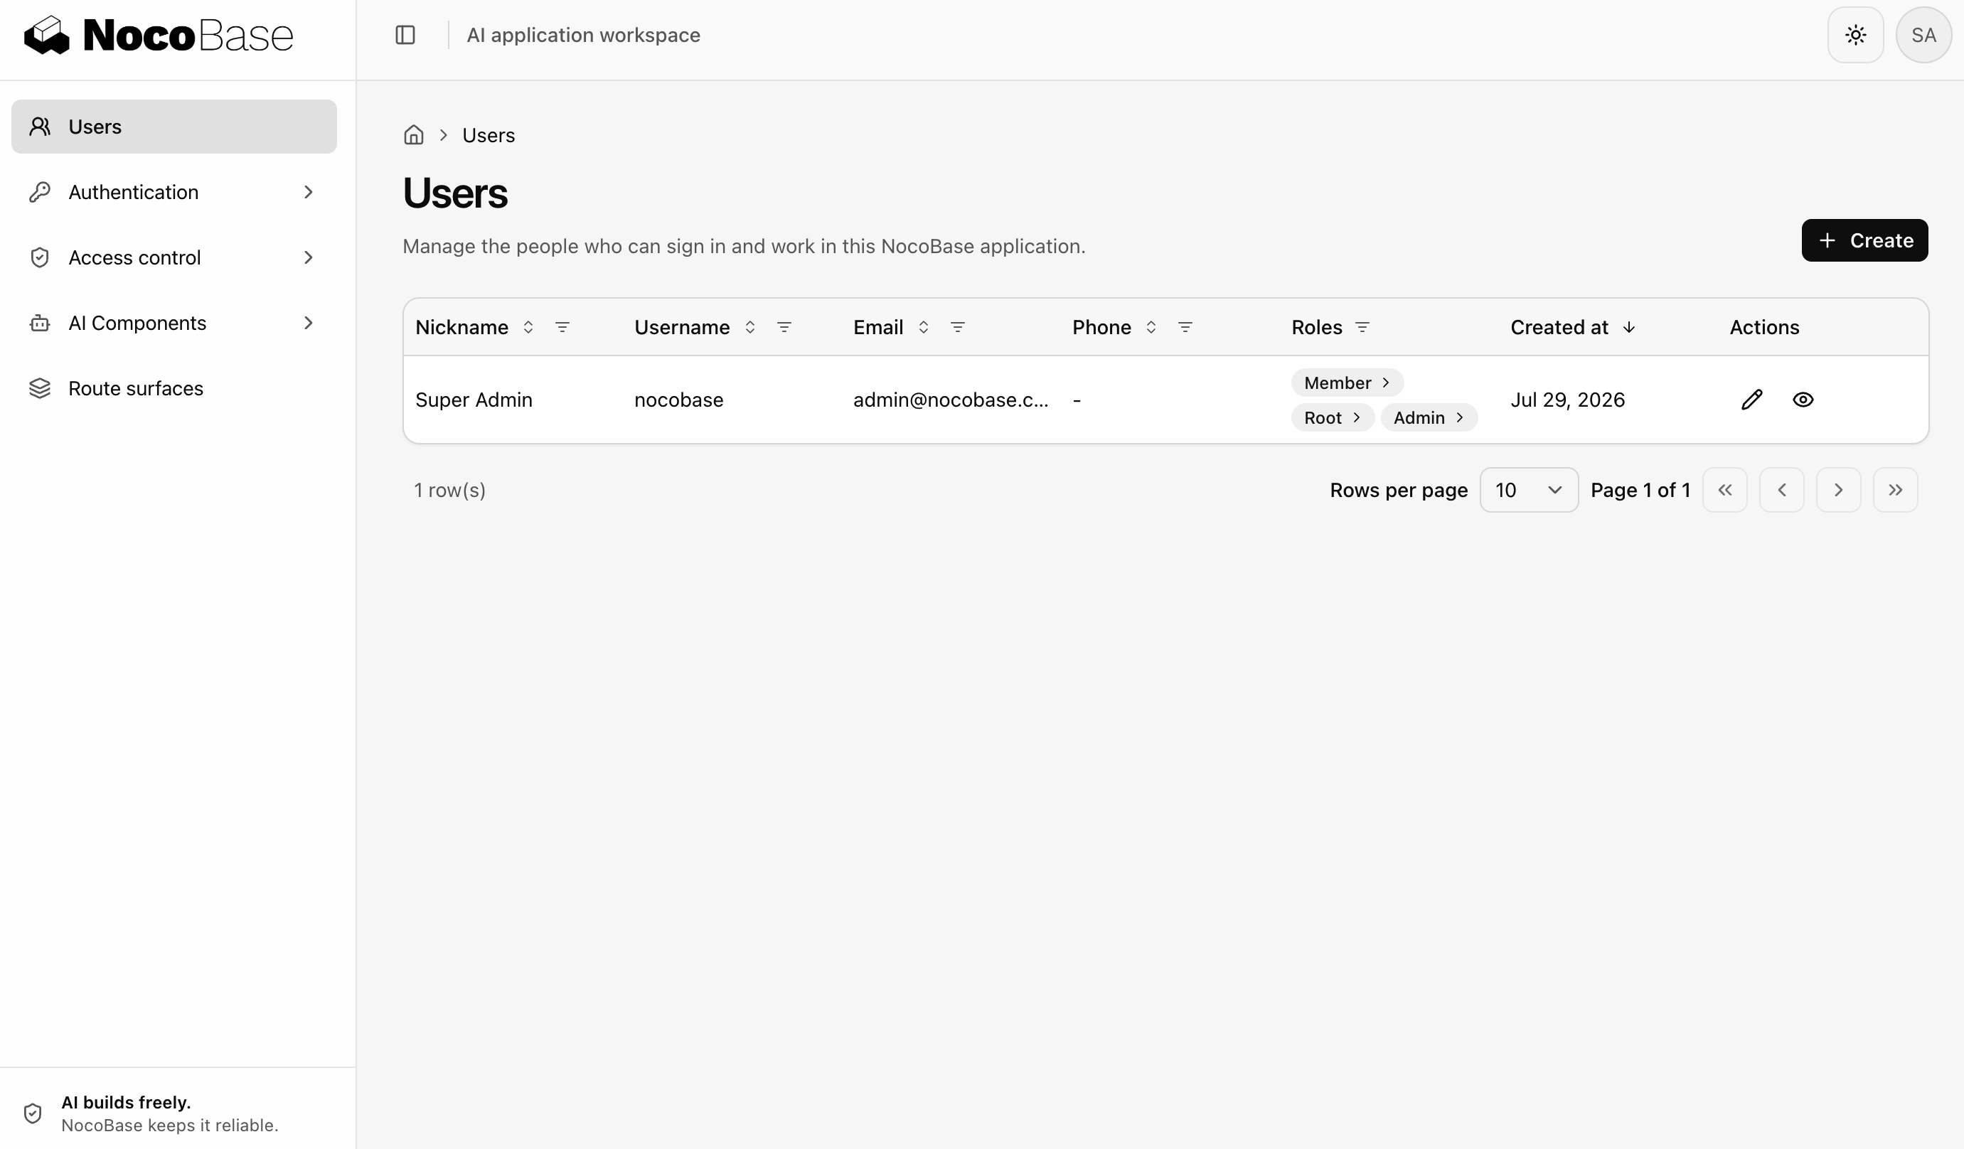Click the NocoBase logo

point(159,35)
